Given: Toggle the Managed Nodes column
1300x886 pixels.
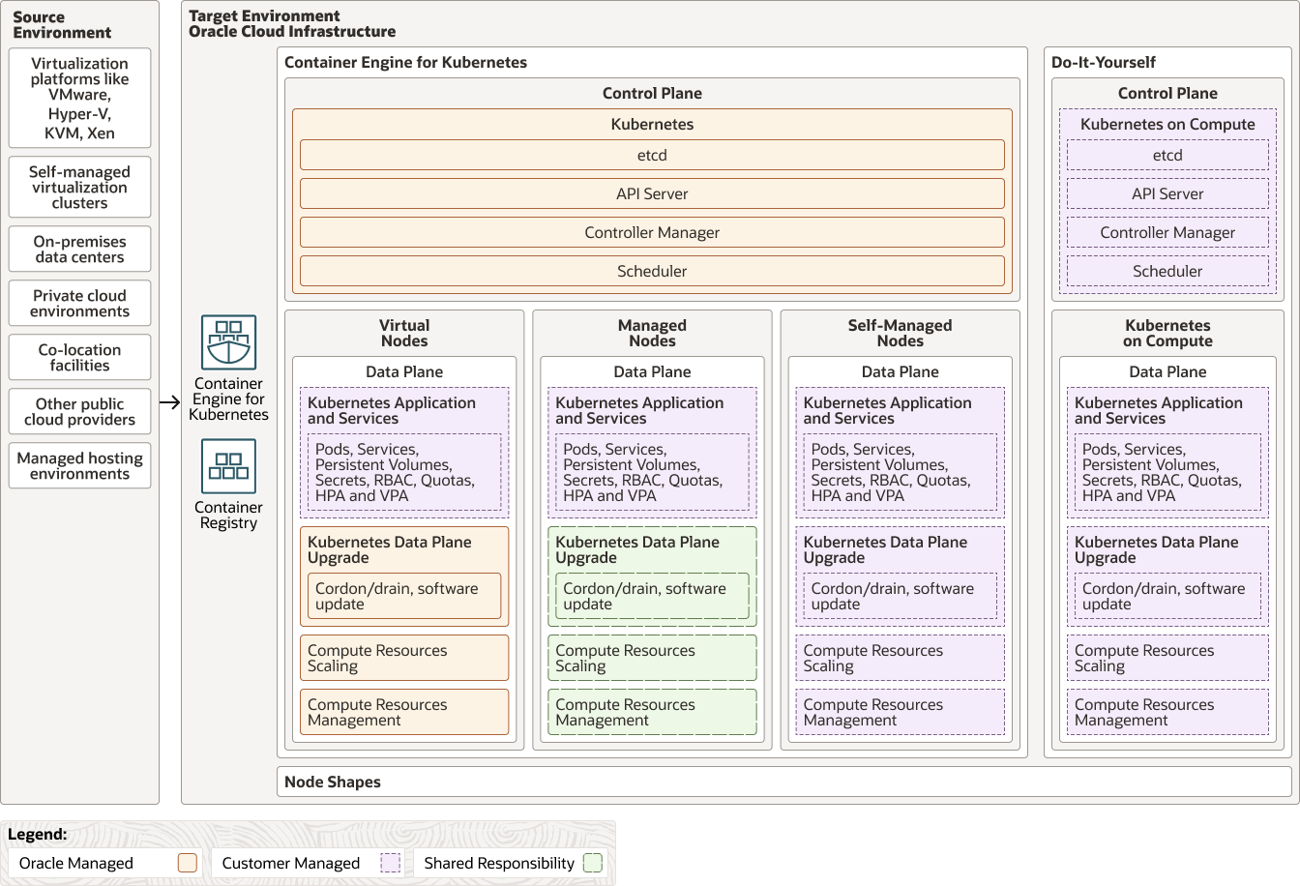Looking at the screenshot, I should (x=652, y=333).
